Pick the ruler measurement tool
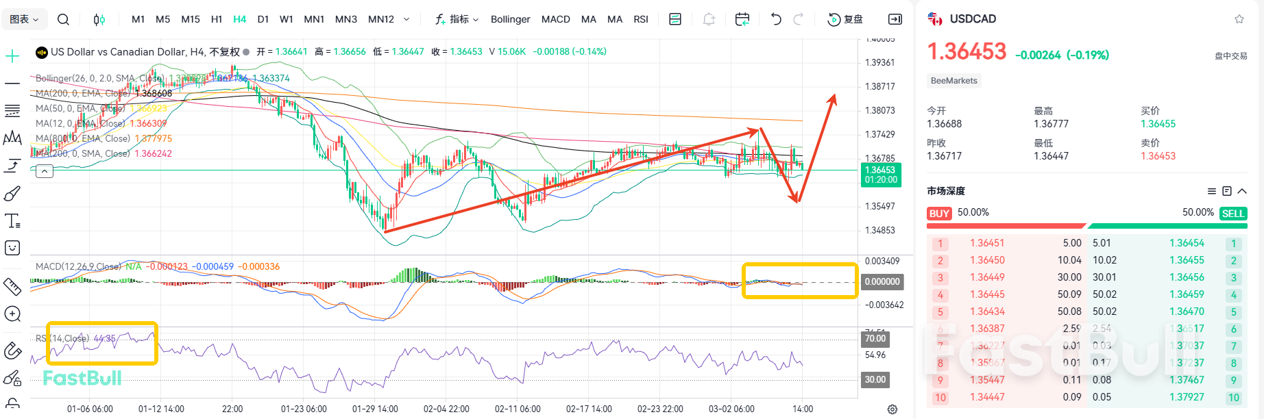 pos(12,286)
